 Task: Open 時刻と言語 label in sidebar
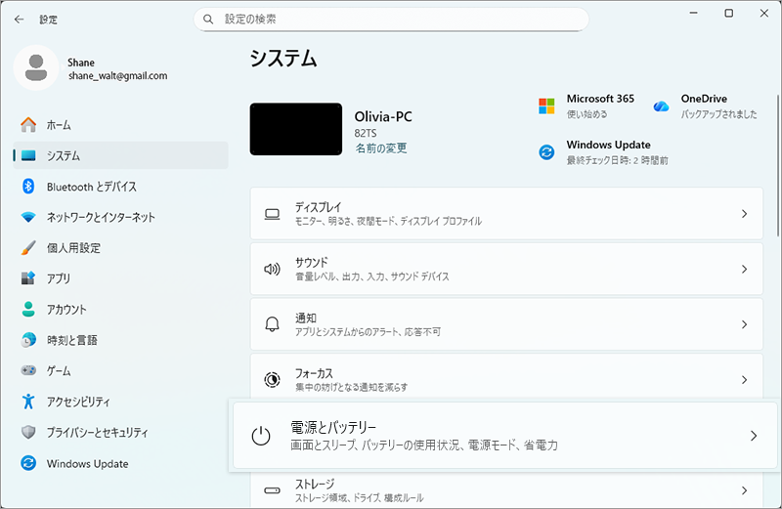coord(72,341)
